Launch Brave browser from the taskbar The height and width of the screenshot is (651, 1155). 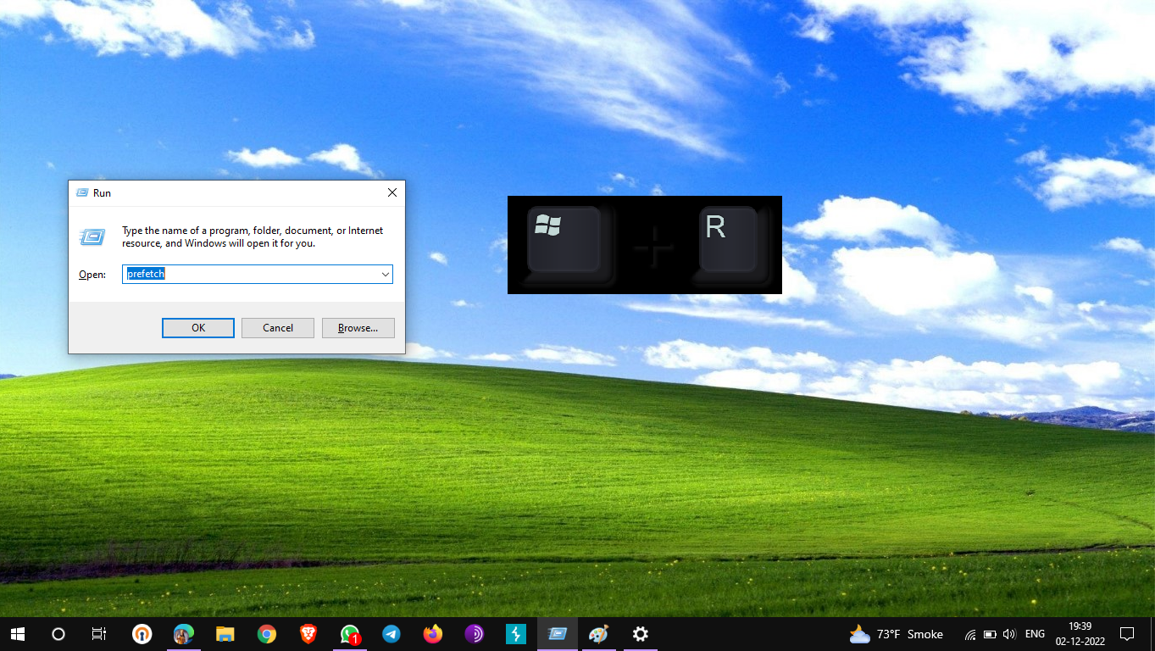point(308,634)
